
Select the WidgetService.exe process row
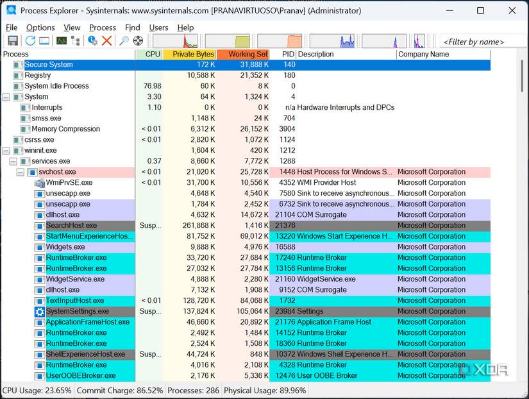[246, 279]
